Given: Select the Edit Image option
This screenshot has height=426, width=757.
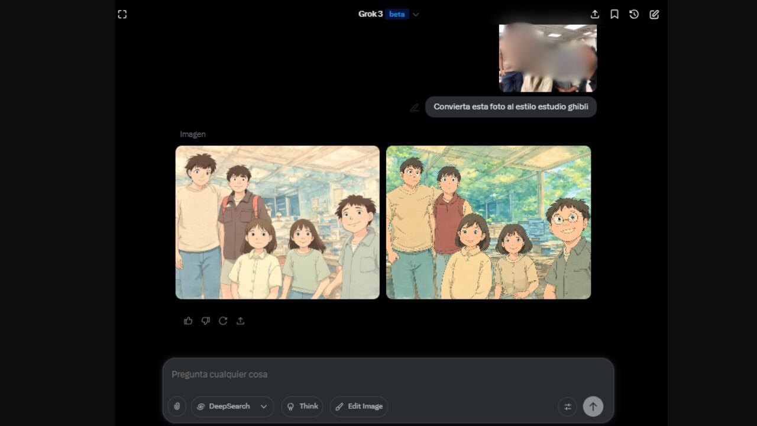Looking at the screenshot, I should 358,406.
